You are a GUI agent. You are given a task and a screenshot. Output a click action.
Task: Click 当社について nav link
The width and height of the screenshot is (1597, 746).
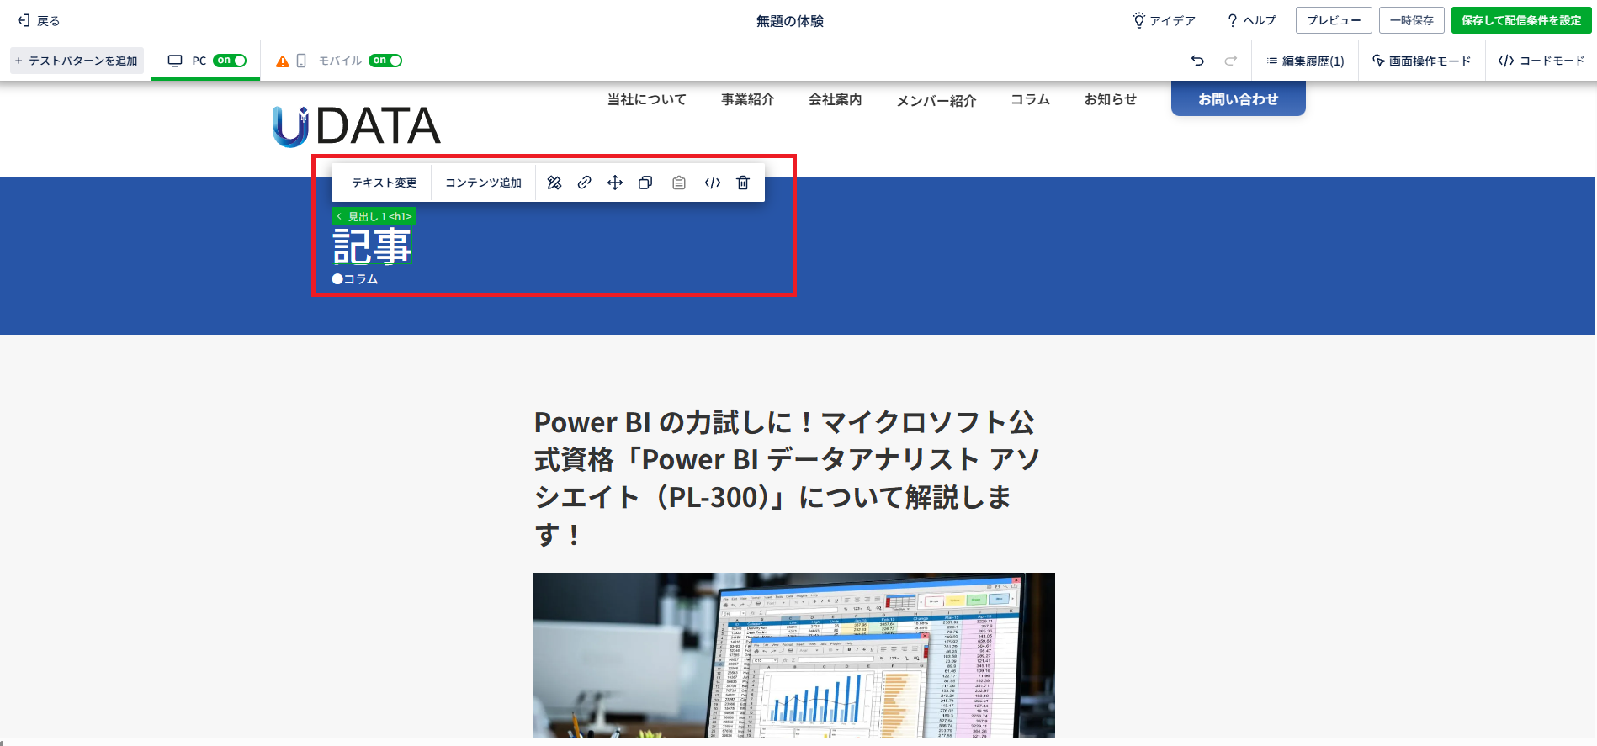[x=647, y=99]
